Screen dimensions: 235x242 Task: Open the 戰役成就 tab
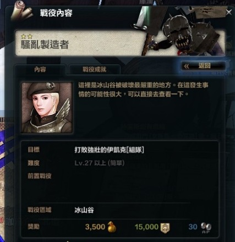pyautogui.click(x=94, y=69)
